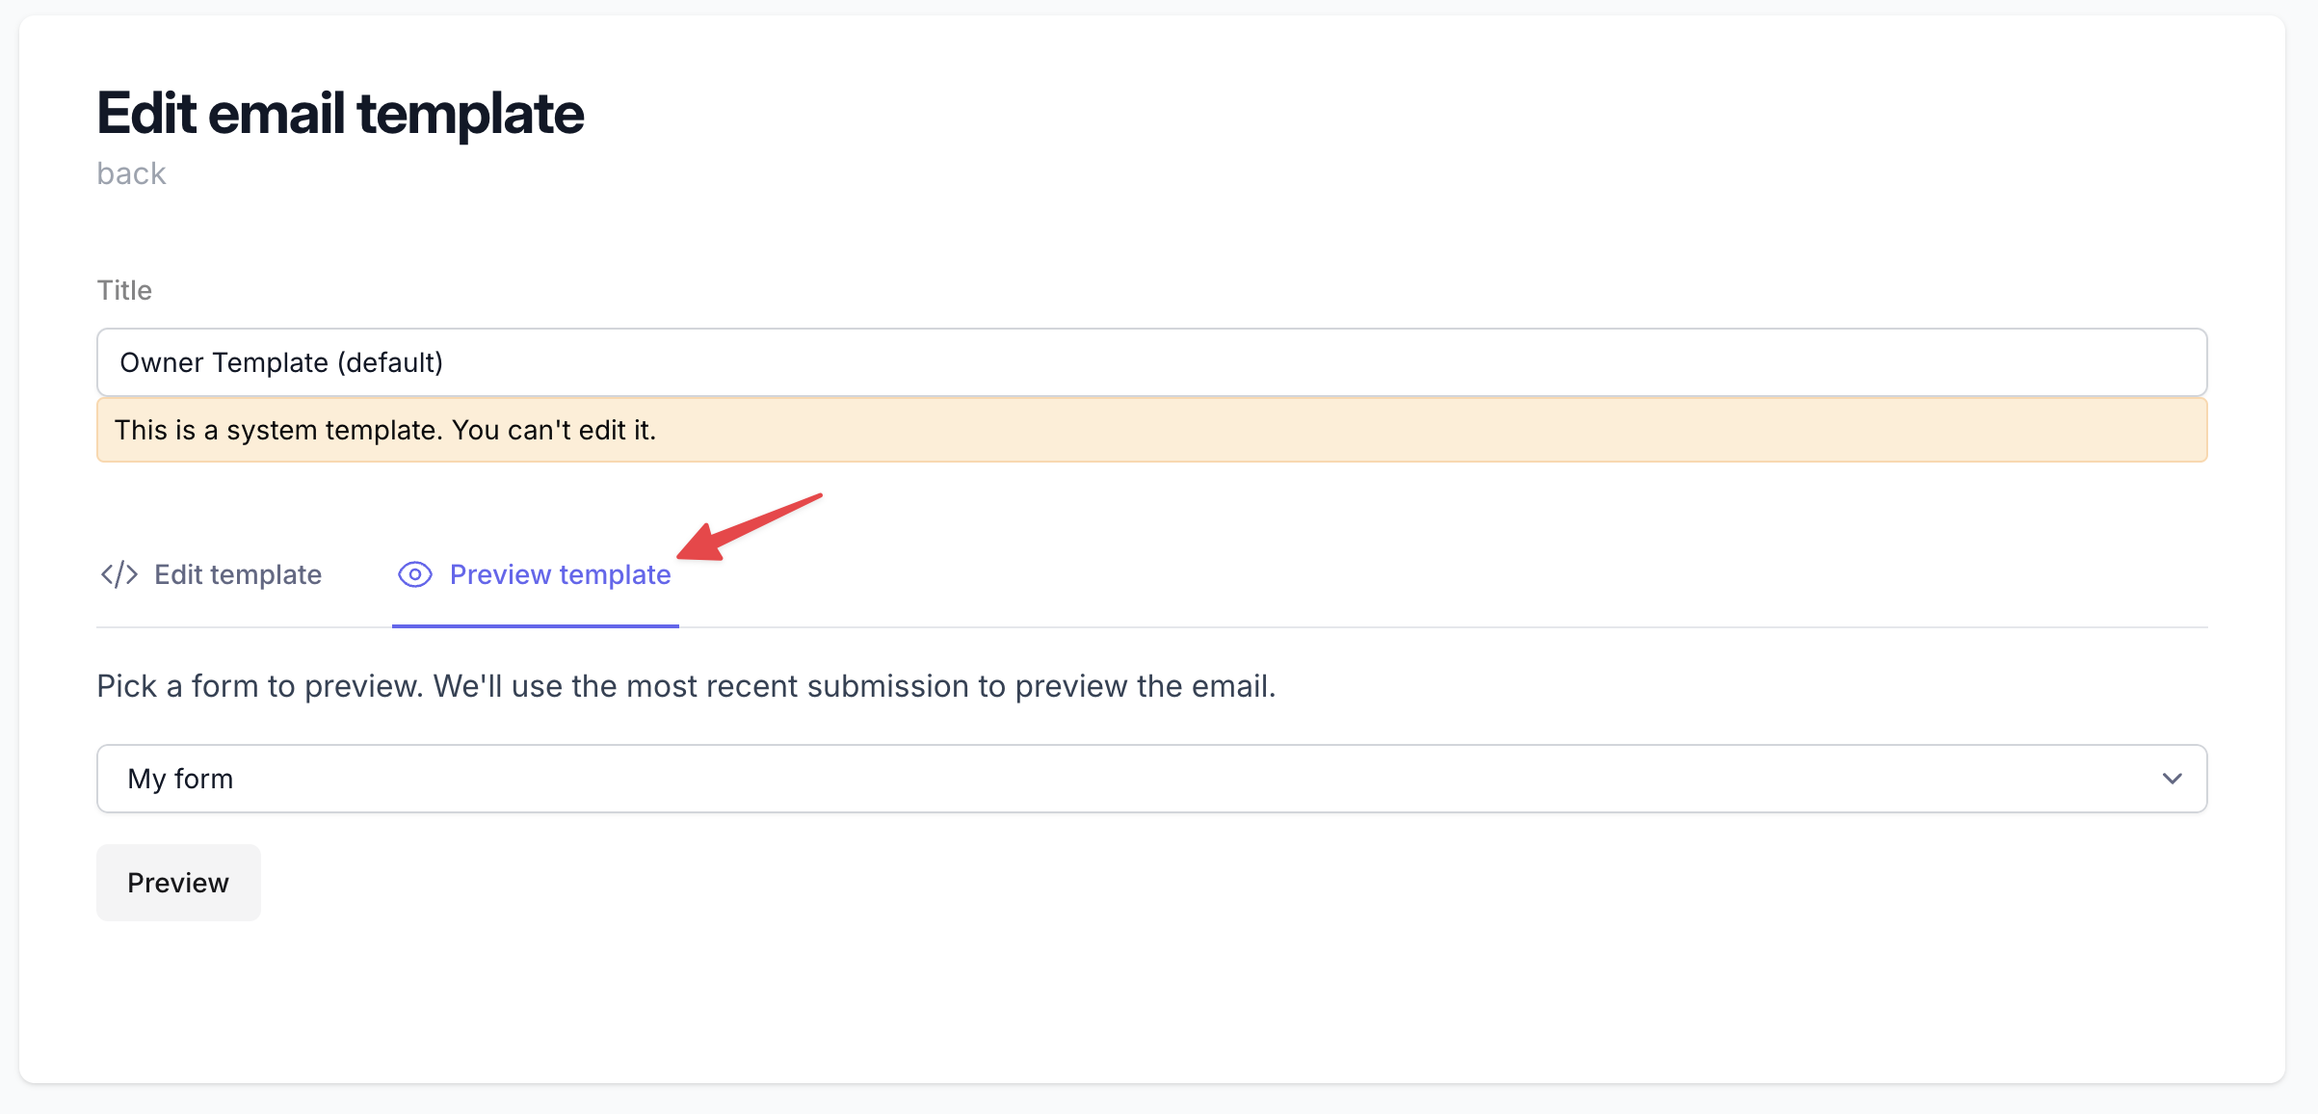Click the code brackets icon for Edit template

click(x=119, y=574)
